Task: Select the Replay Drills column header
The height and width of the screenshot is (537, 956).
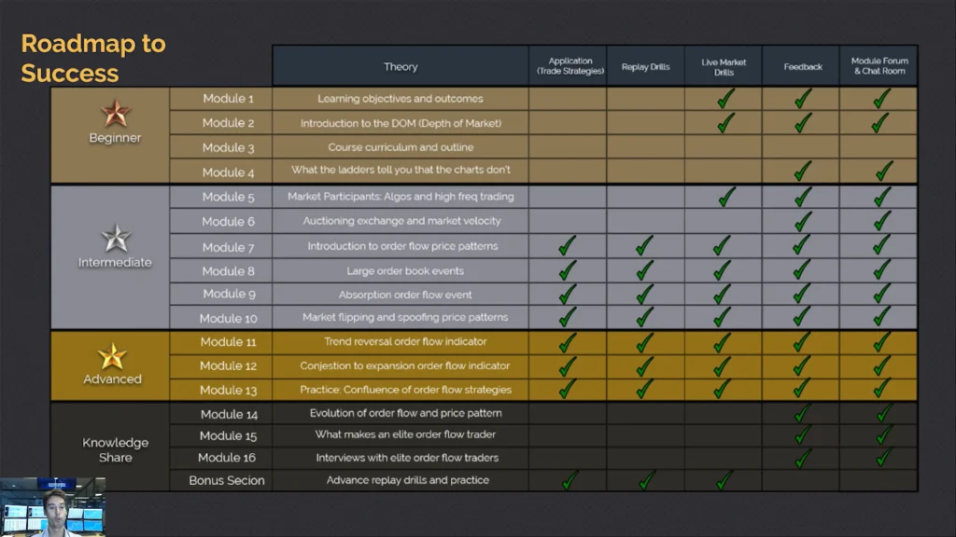Action: tap(646, 66)
